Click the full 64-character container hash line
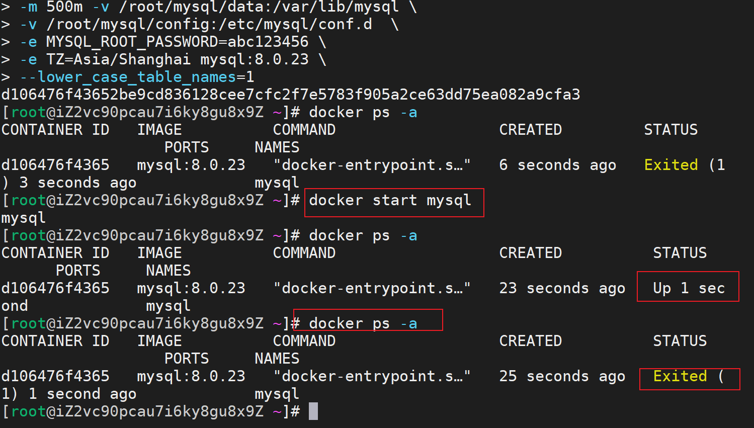 (291, 95)
